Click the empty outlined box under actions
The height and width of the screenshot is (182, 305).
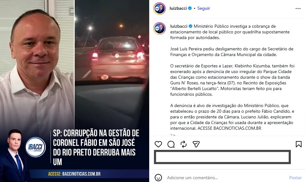point(222,157)
